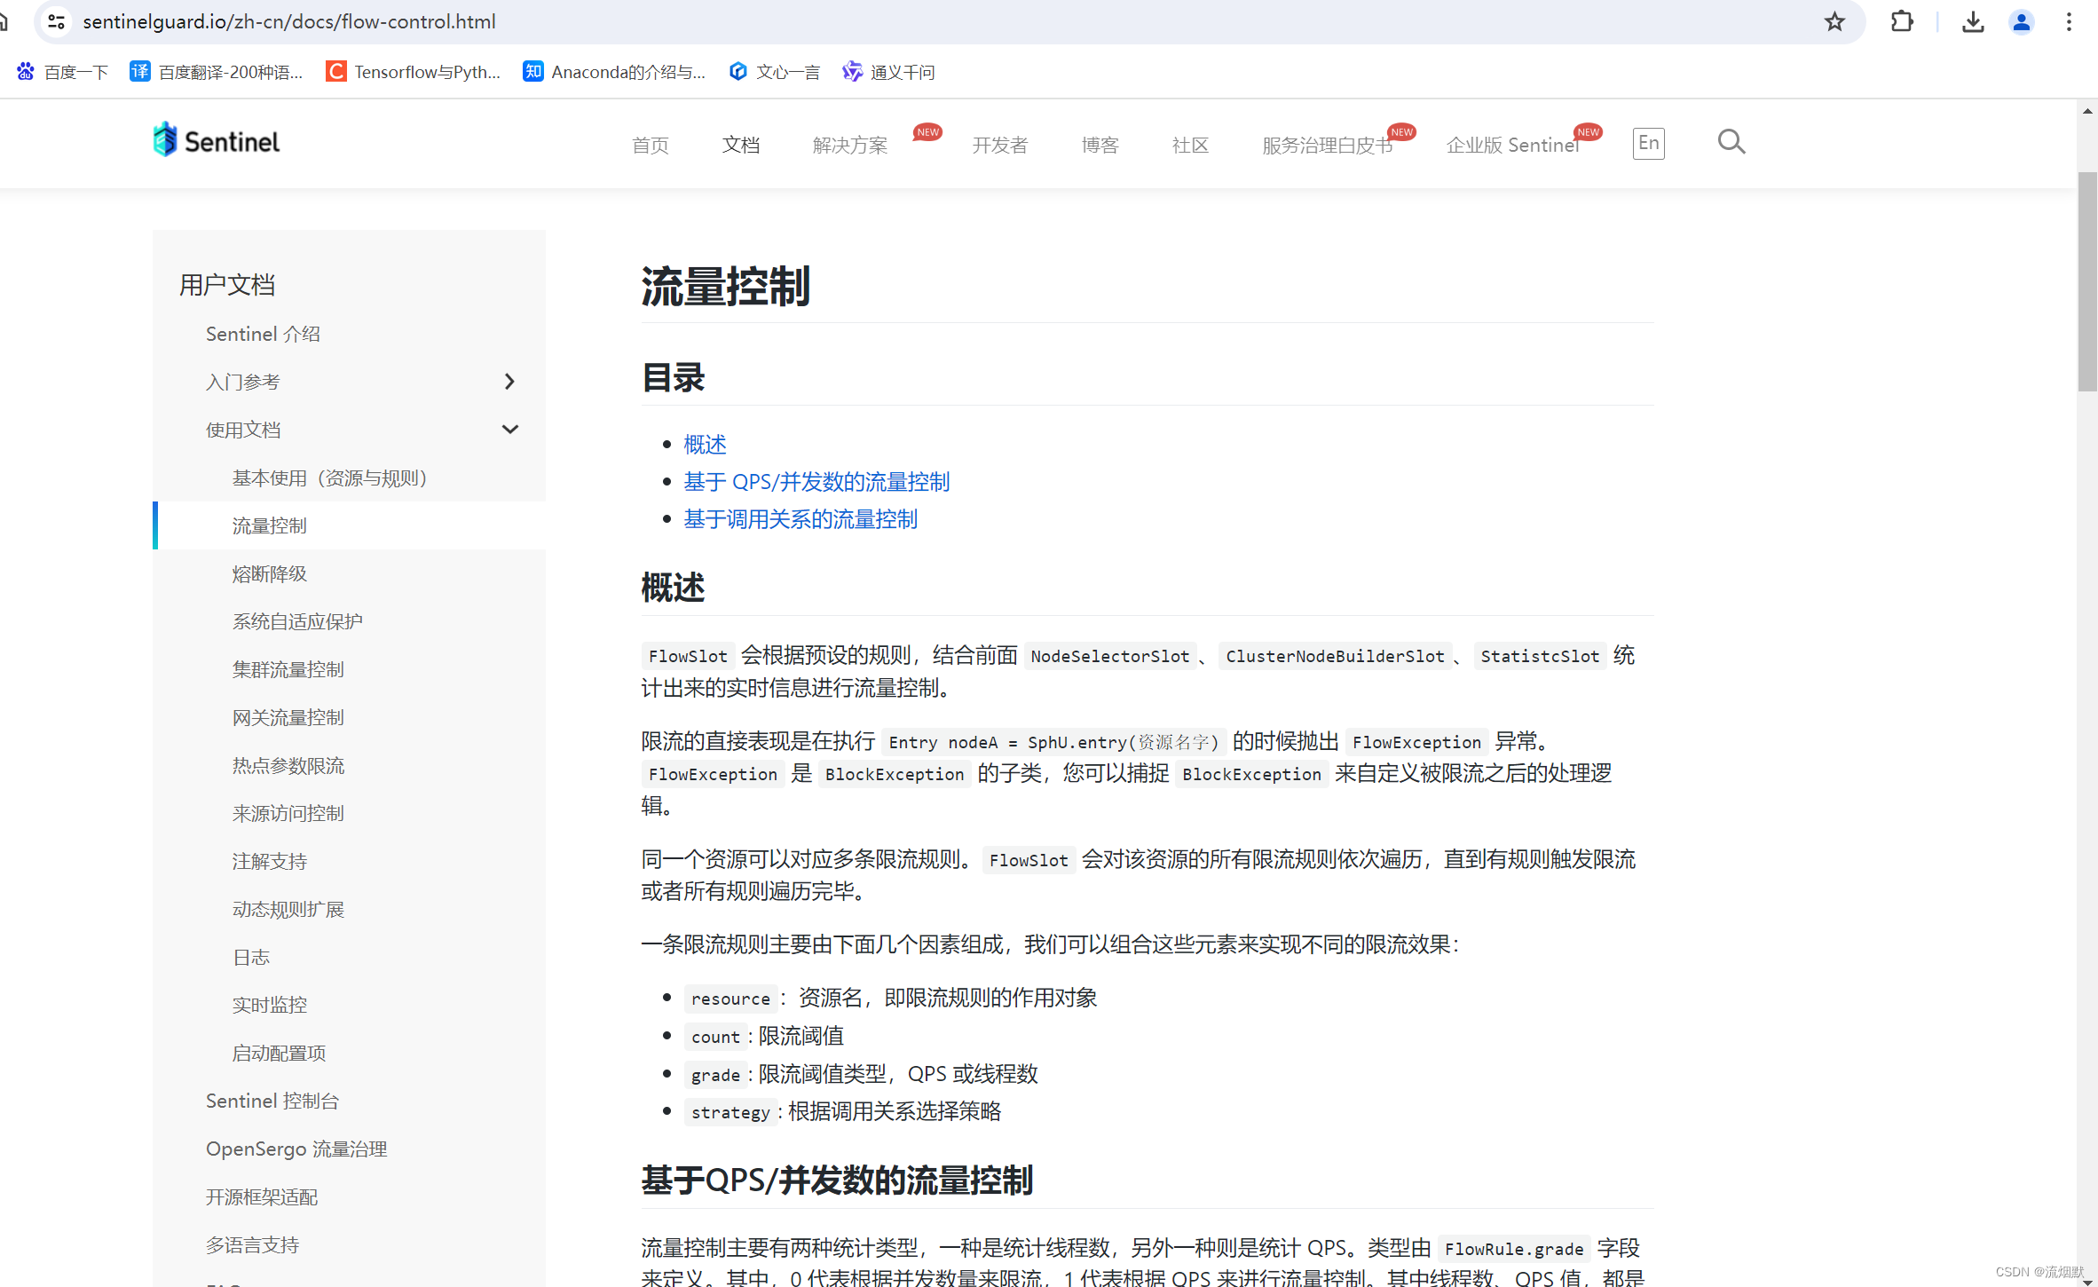Image resolution: width=2098 pixels, height=1287 pixels.
Task: Open the 解决方案 nav item
Action: [850, 145]
